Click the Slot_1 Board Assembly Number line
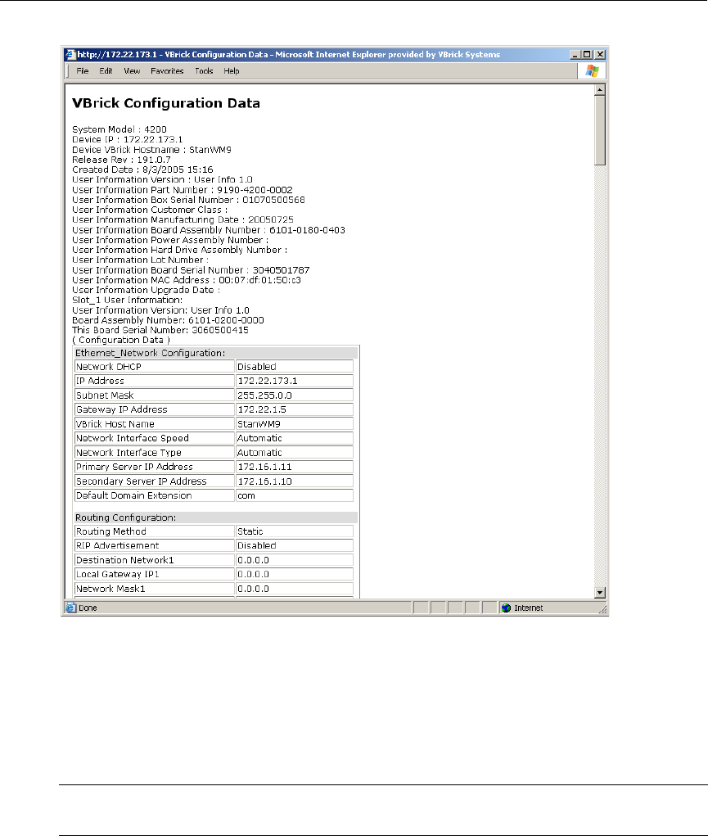Viewport: 708px width, 836px height. click(x=168, y=320)
